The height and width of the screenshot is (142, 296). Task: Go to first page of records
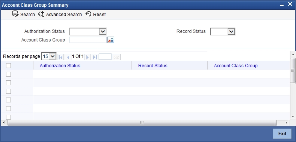[60, 57]
